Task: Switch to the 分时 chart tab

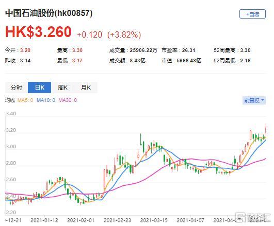Action: pyautogui.click(x=17, y=88)
